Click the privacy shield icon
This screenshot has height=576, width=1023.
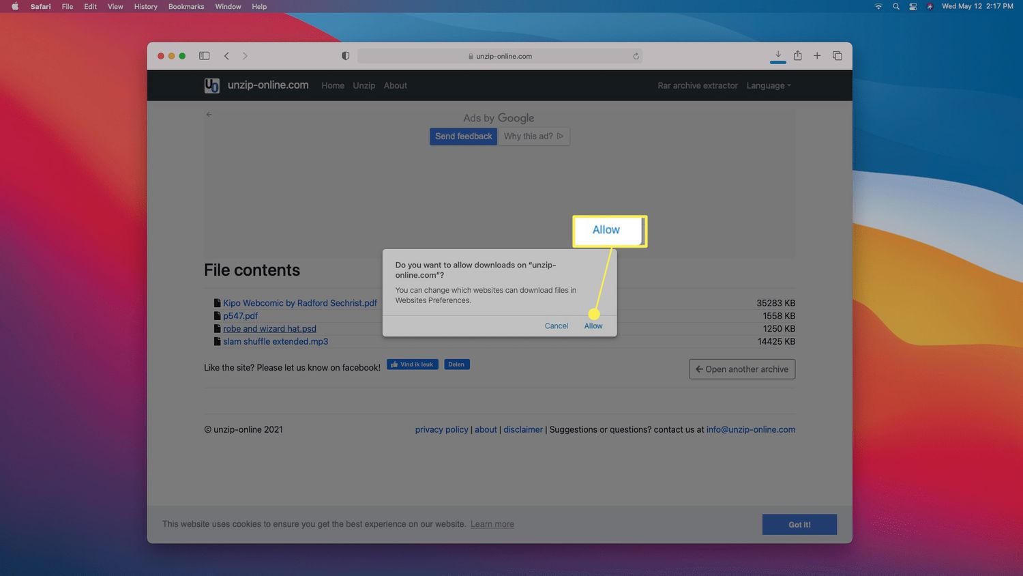(346, 56)
